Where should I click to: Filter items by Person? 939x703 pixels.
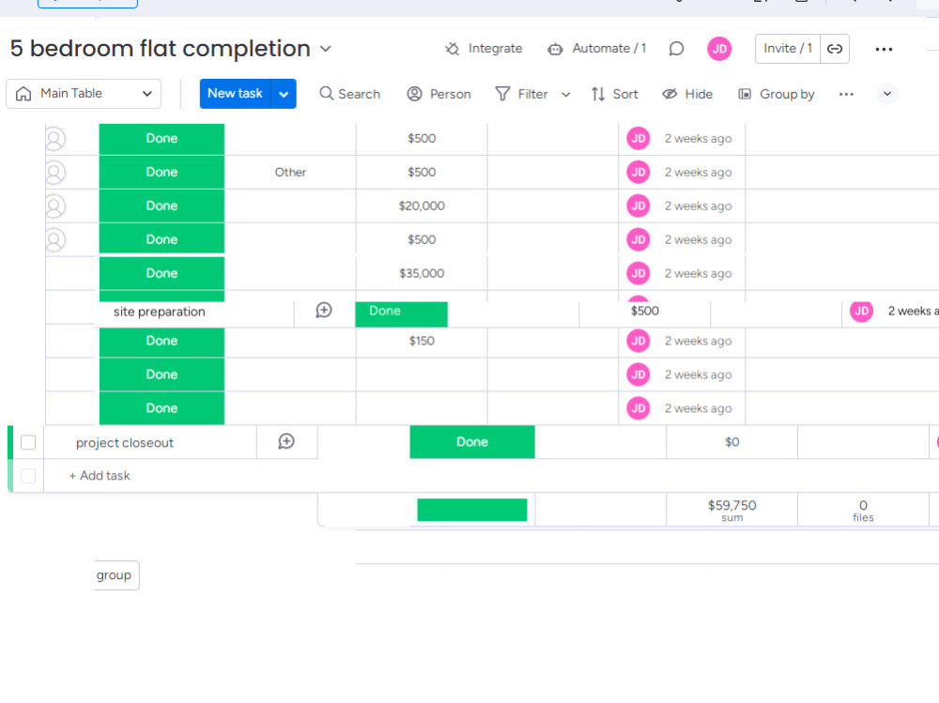439,94
